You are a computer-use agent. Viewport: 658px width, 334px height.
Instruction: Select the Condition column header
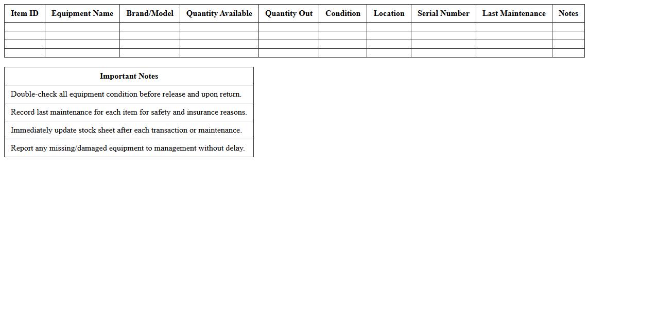tap(343, 13)
